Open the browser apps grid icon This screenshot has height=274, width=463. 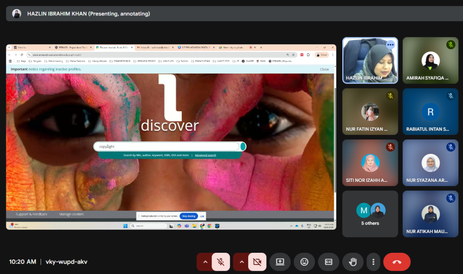(10, 61)
